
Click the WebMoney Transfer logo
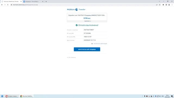point(76,10)
